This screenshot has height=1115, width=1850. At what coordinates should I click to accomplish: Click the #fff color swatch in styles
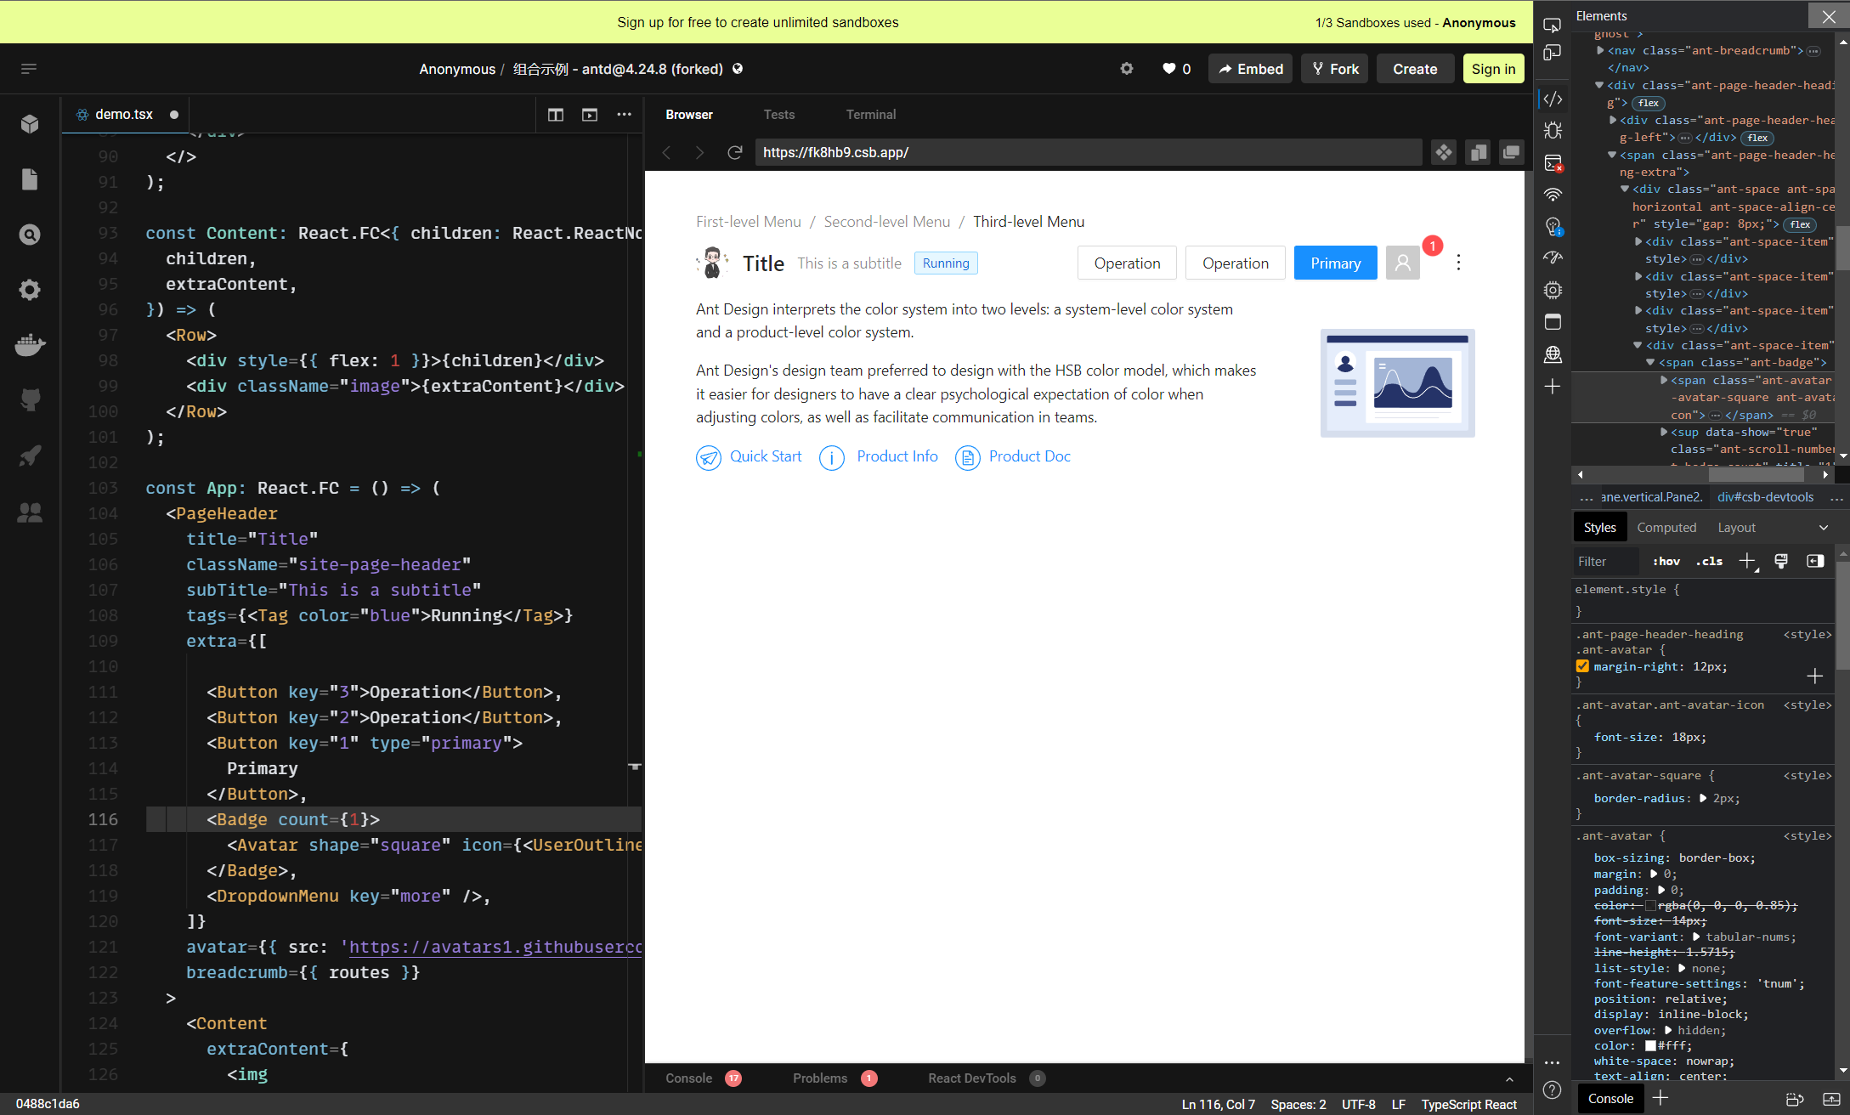1650,1046
